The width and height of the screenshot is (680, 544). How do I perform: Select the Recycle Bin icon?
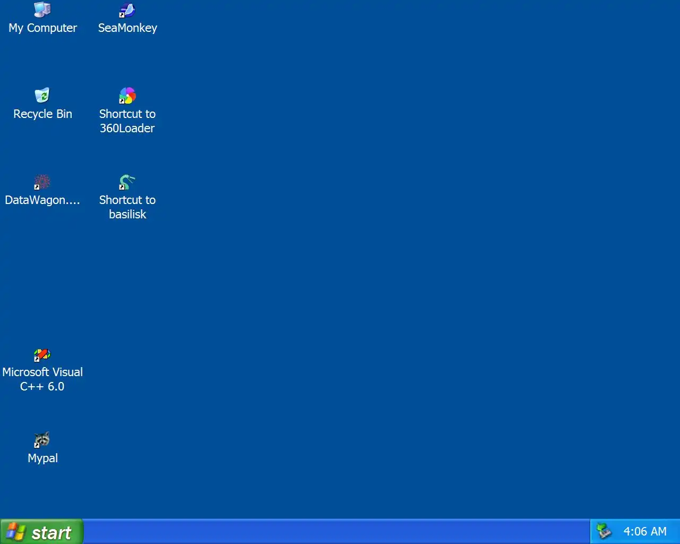click(x=42, y=96)
